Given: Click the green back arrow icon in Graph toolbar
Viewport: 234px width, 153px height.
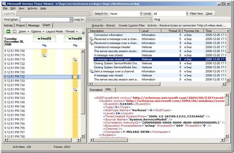Looking at the screenshot, I should click(8, 31).
